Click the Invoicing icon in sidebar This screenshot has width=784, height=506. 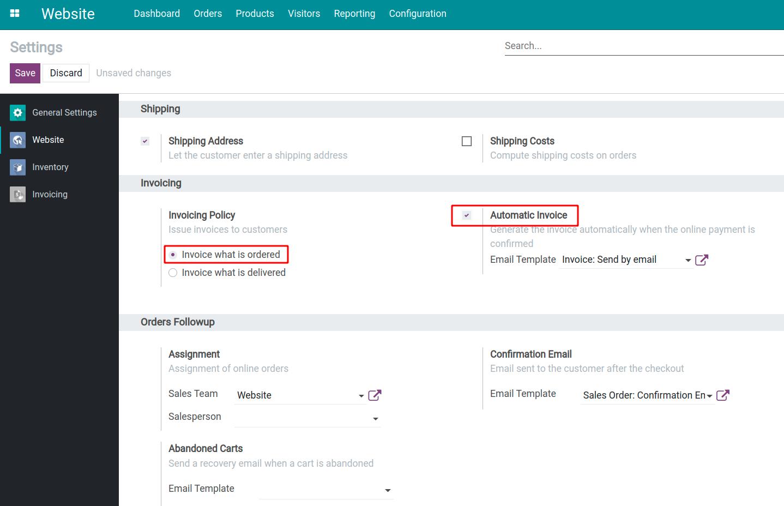pos(18,195)
